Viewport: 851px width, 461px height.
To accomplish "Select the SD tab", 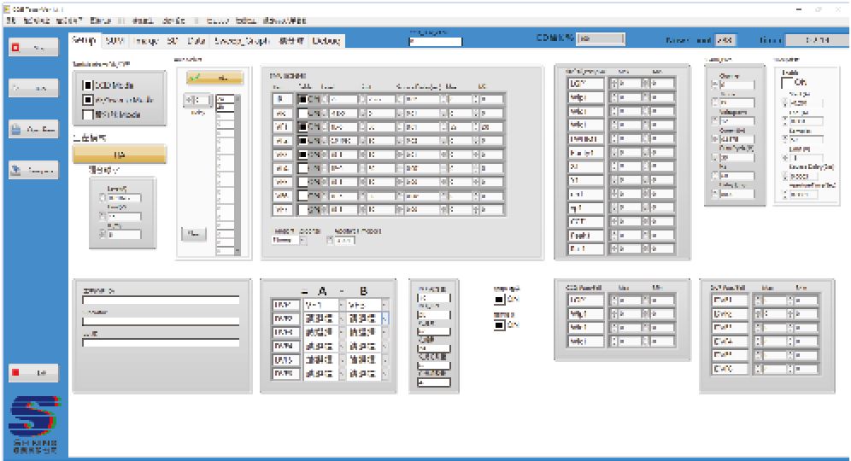I will click(173, 41).
